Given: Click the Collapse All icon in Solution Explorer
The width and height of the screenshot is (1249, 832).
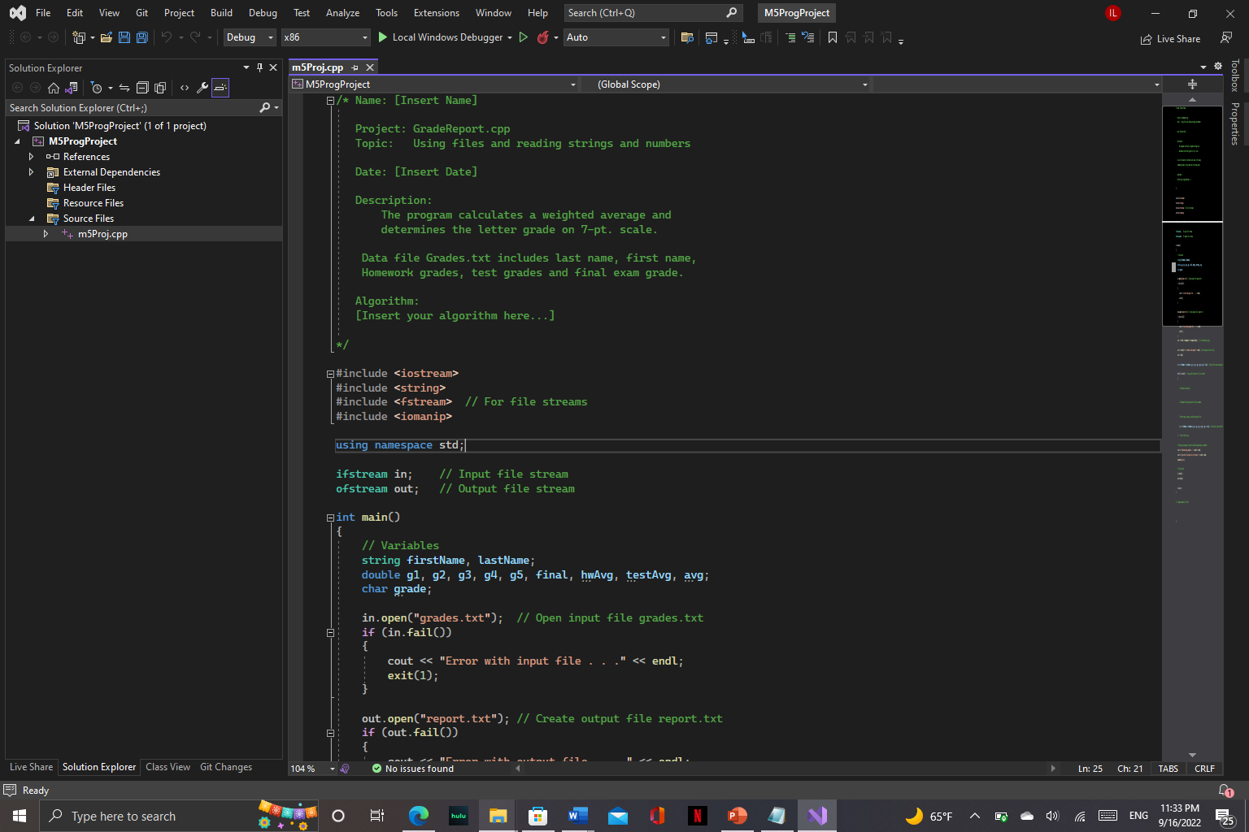Looking at the screenshot, I should click(x=142, y=88).
